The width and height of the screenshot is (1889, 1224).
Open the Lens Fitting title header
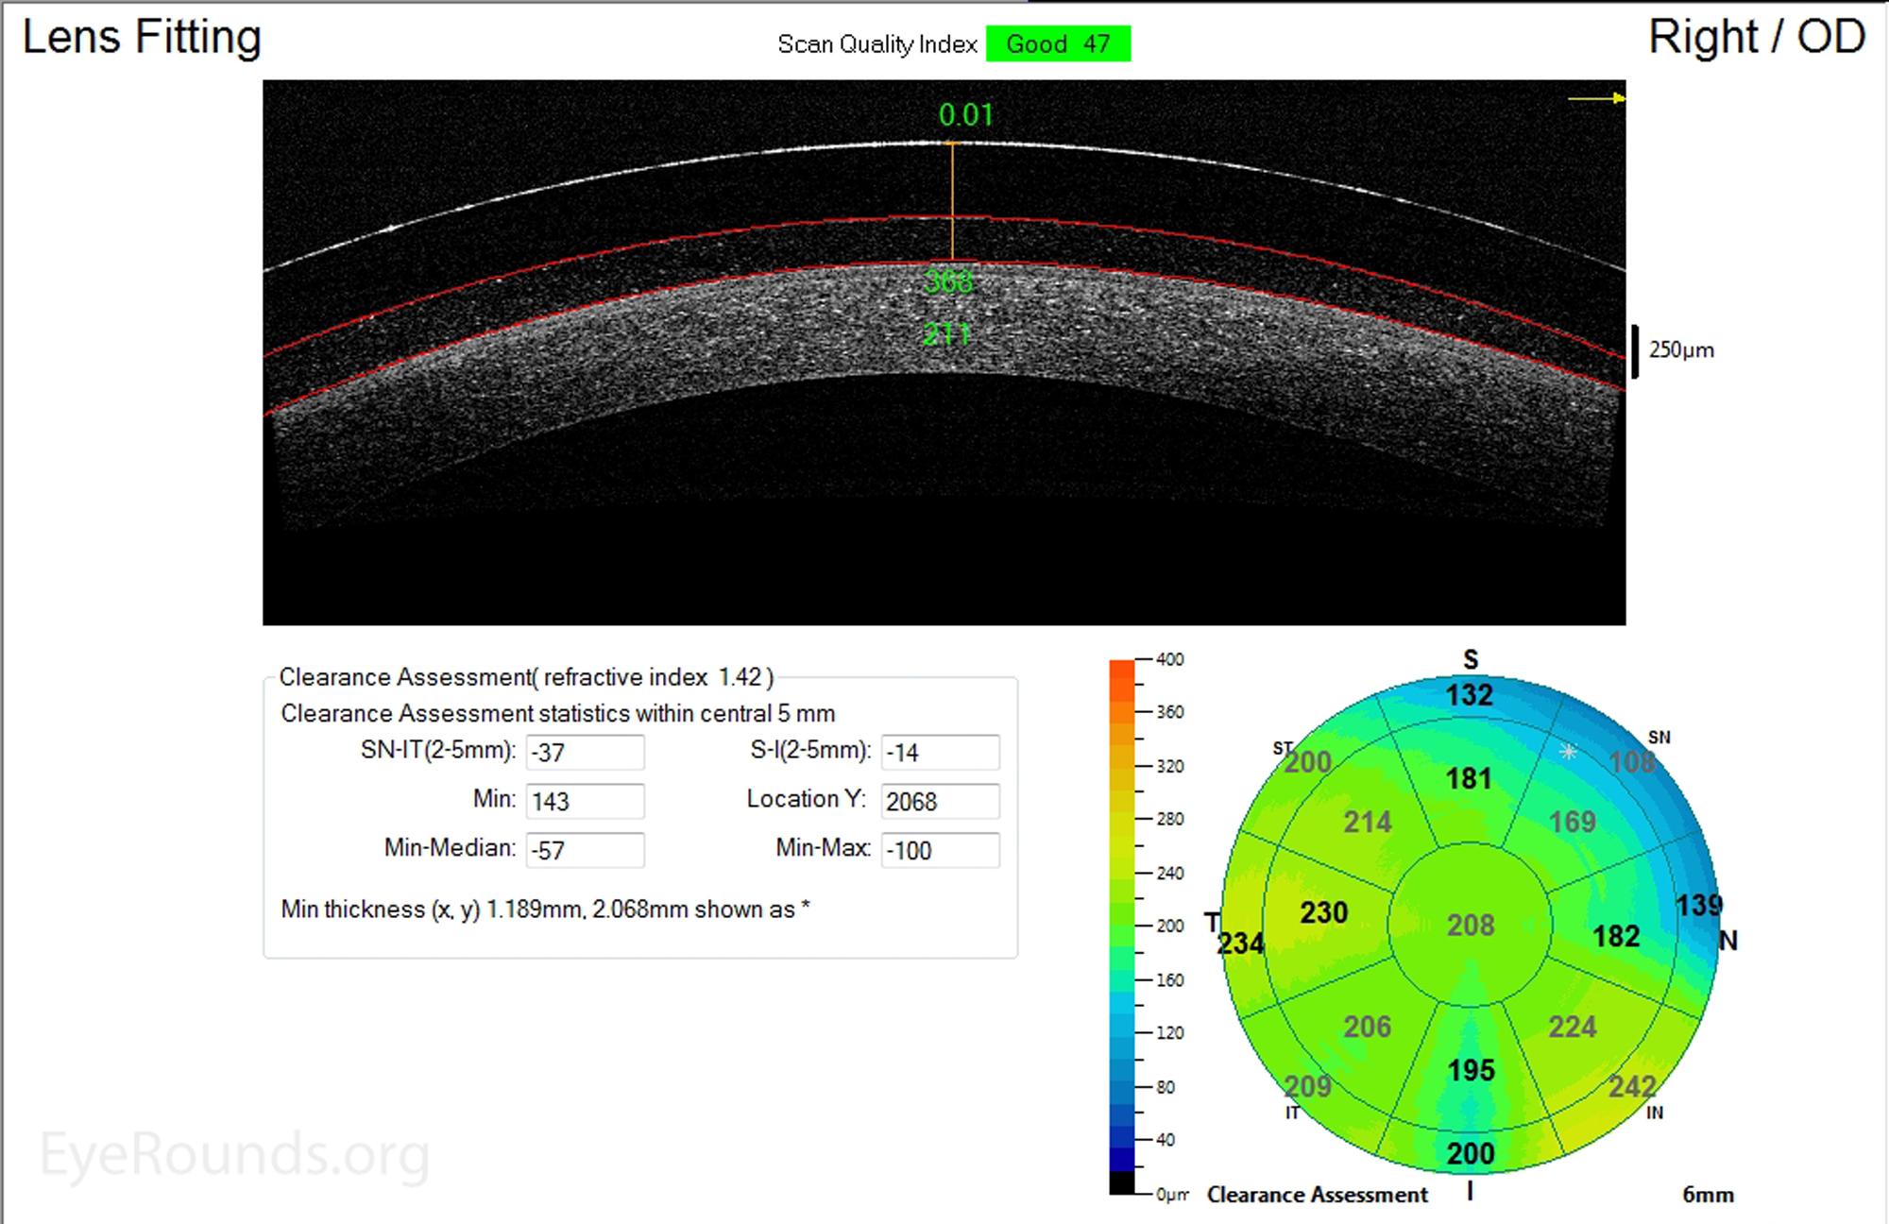pos(142,38)
